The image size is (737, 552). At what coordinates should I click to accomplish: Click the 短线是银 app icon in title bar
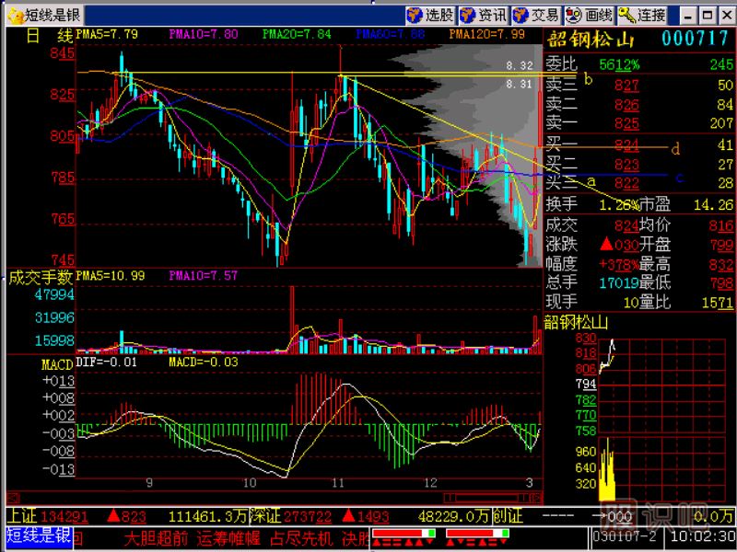pyautogui.click(x=13, y=15)
